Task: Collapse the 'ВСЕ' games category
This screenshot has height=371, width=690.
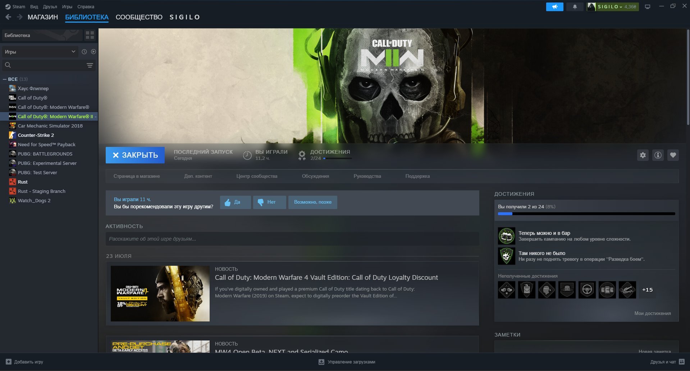Action: coord(5,79)
